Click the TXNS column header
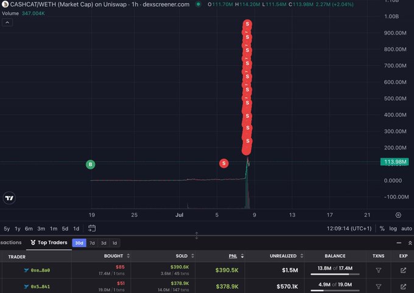 pyautogui.click(x=378, y=256)
